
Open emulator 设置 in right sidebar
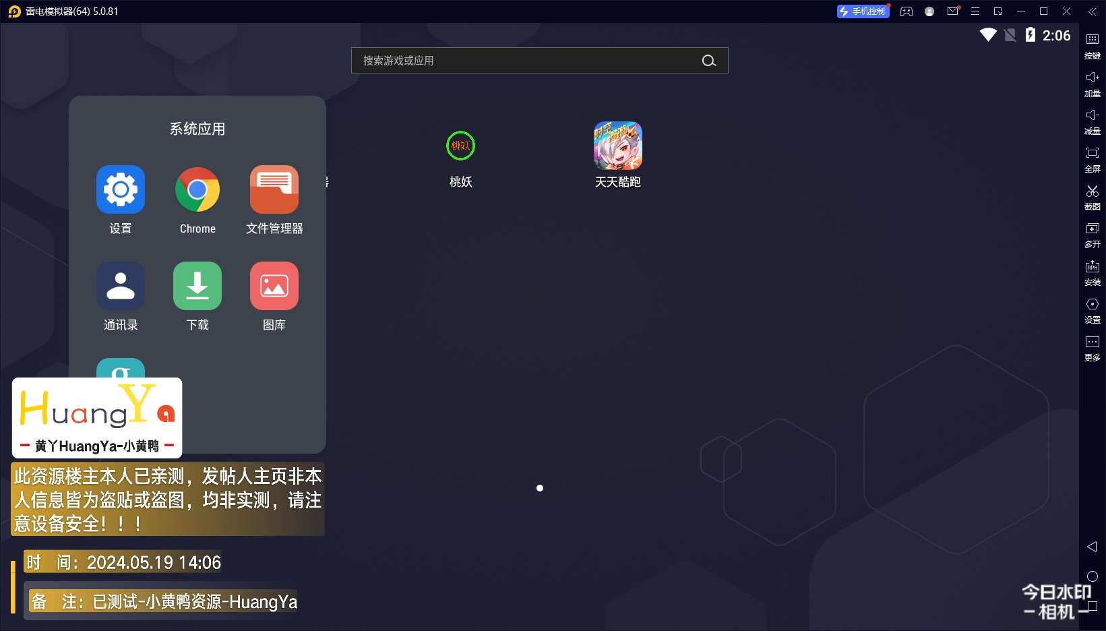[1093, 310]
